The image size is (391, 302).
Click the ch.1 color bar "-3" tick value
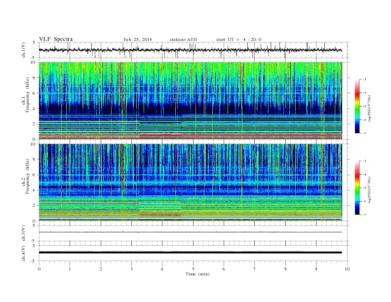coord(364,79)
